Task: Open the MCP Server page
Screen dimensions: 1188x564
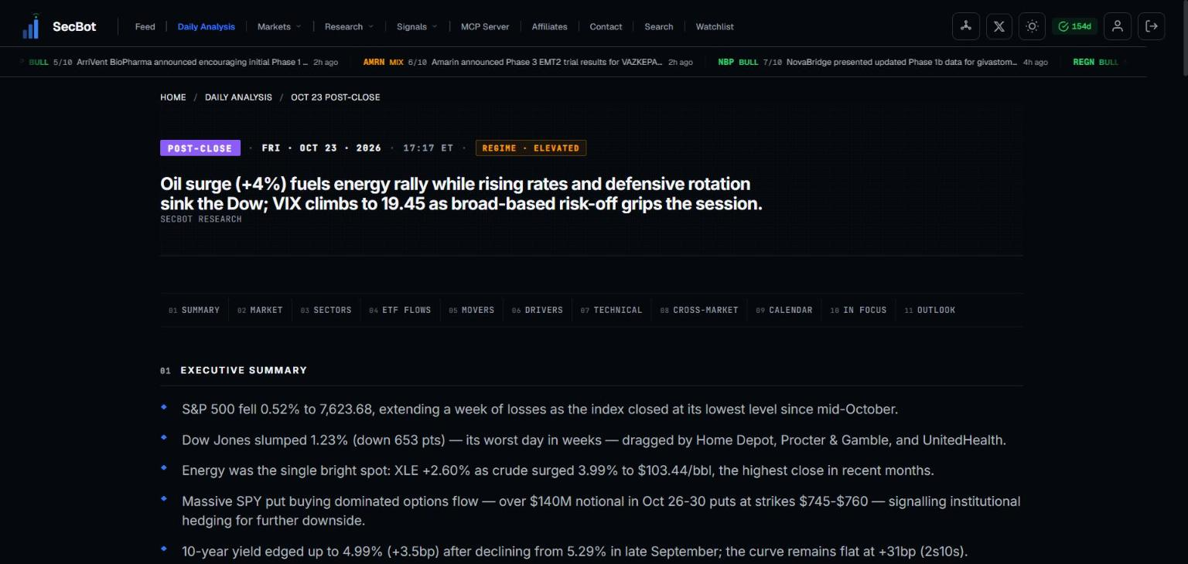Action: (x=485, y=26)
